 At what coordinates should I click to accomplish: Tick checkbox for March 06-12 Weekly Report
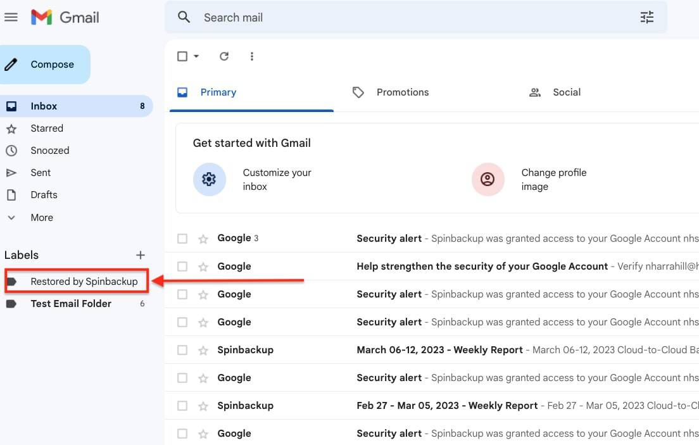point(182,350)
